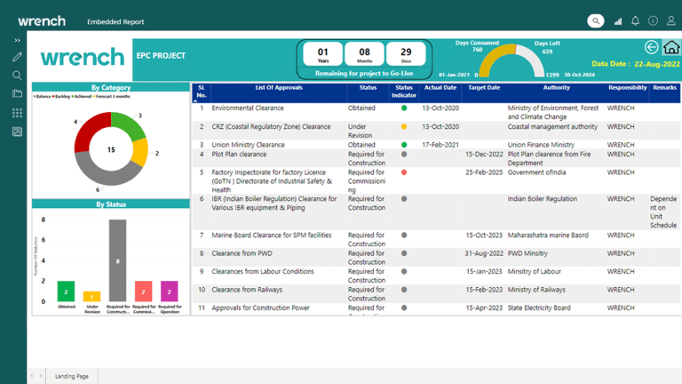Select the green Achieved donut segment
The height and width of the screenshot is (384, 682).
[130, 124]
